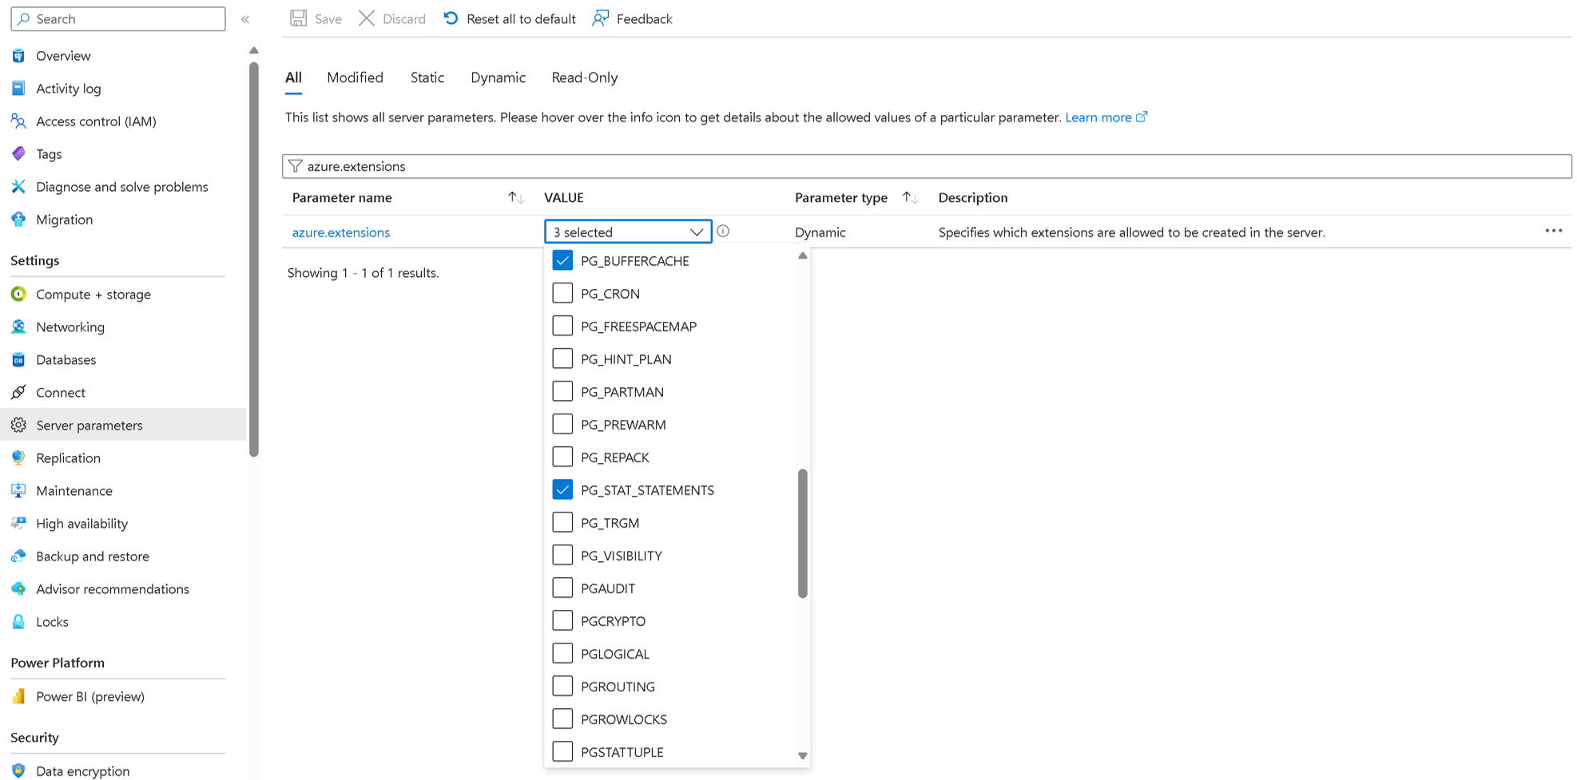Switch to the Static tab
This screenshot has height=780, width=1577.
tap(427, 77)
